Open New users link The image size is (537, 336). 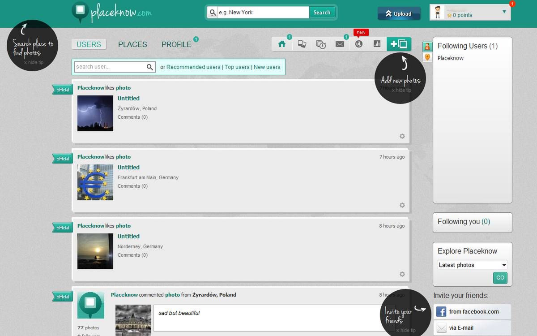click(267, 67)
